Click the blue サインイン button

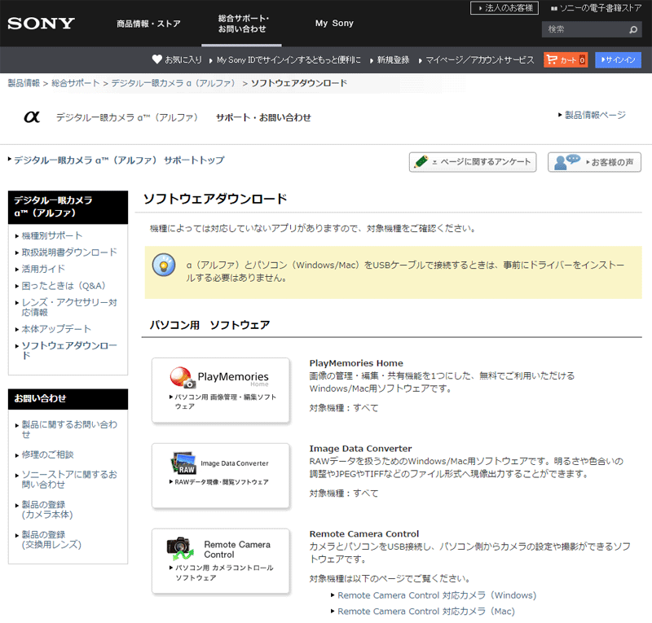click(618, 59)
